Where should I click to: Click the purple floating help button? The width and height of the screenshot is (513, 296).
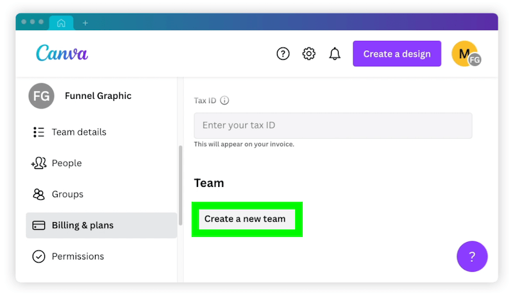coord(472,256)
